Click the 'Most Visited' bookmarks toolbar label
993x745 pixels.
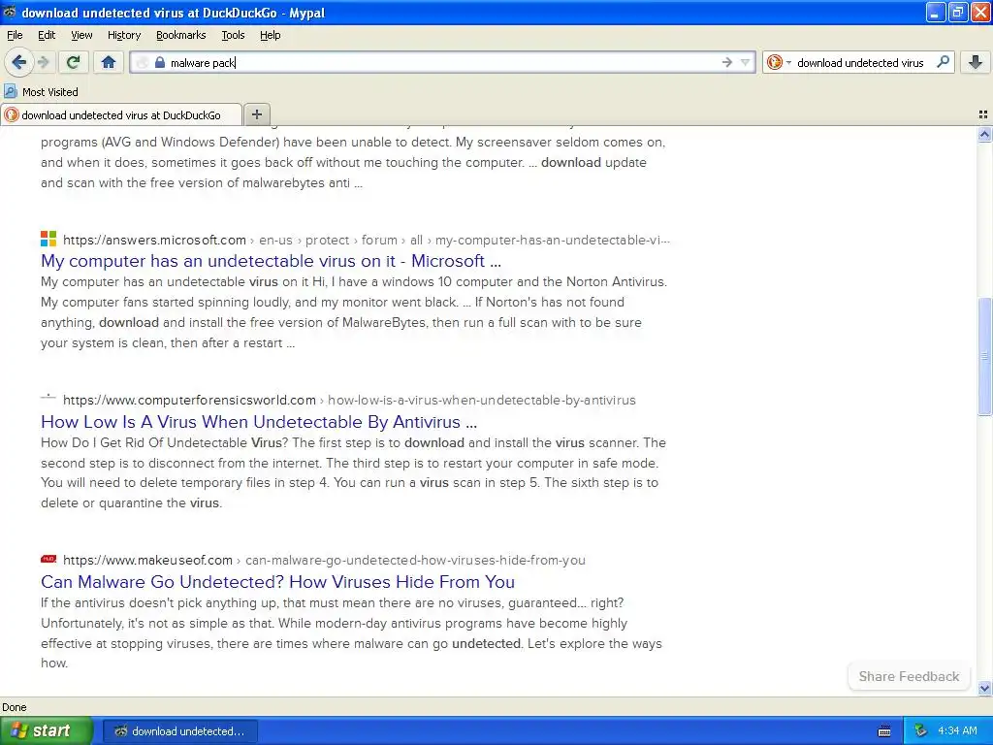(50, 92)
